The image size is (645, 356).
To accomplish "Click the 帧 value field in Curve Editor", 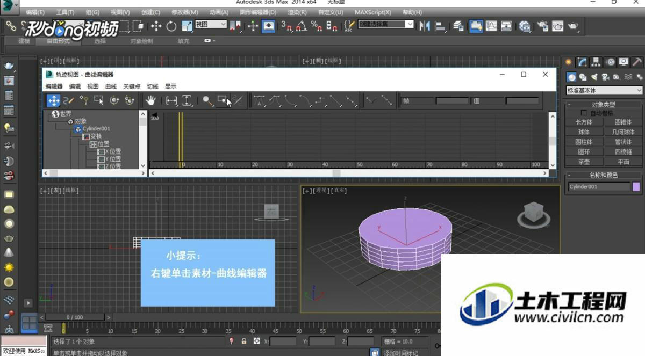I will 451,100.
